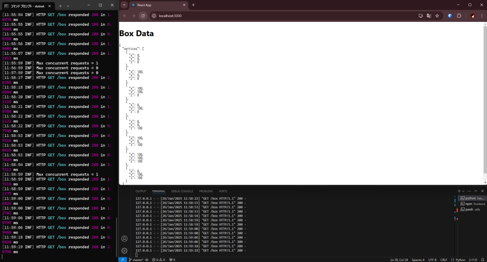This screenshot has width=487, height=262.
Task: Click the 3.11.9 Python interpreter version
Action: (473, 260)
